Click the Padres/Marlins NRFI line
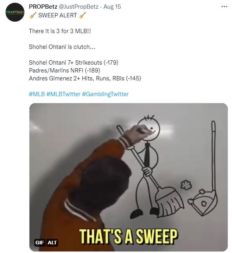Viewport: 232px width, 253px height. 64,71
